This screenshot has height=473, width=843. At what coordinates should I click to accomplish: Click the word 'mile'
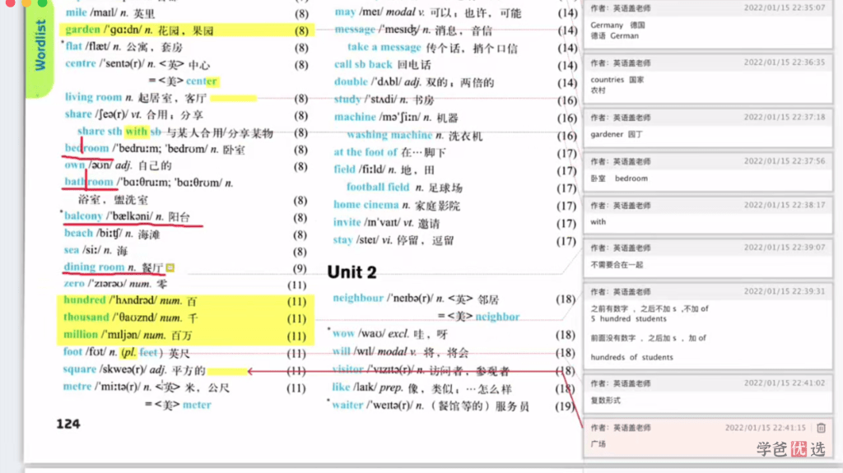[76, 12]
